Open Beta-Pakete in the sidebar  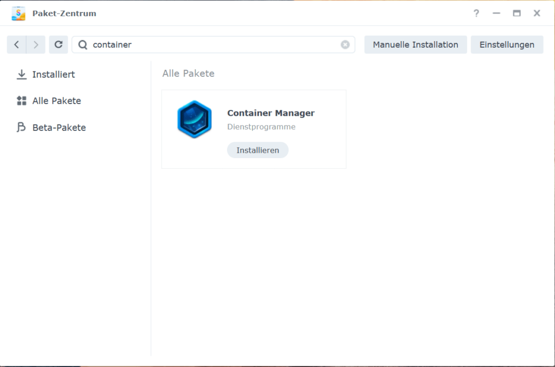(51, 127)
